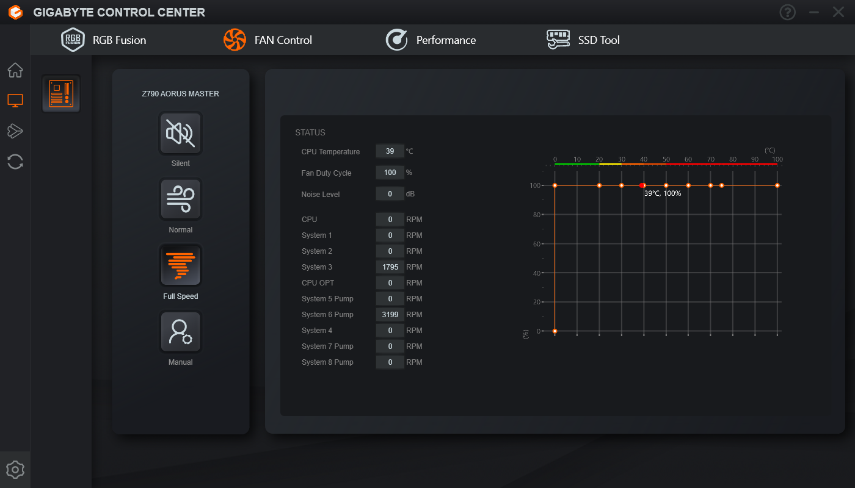Click the CPU Temperature value 39
Image resolution: width=855 pixels, height=488 pixels.
pos(390,151)
